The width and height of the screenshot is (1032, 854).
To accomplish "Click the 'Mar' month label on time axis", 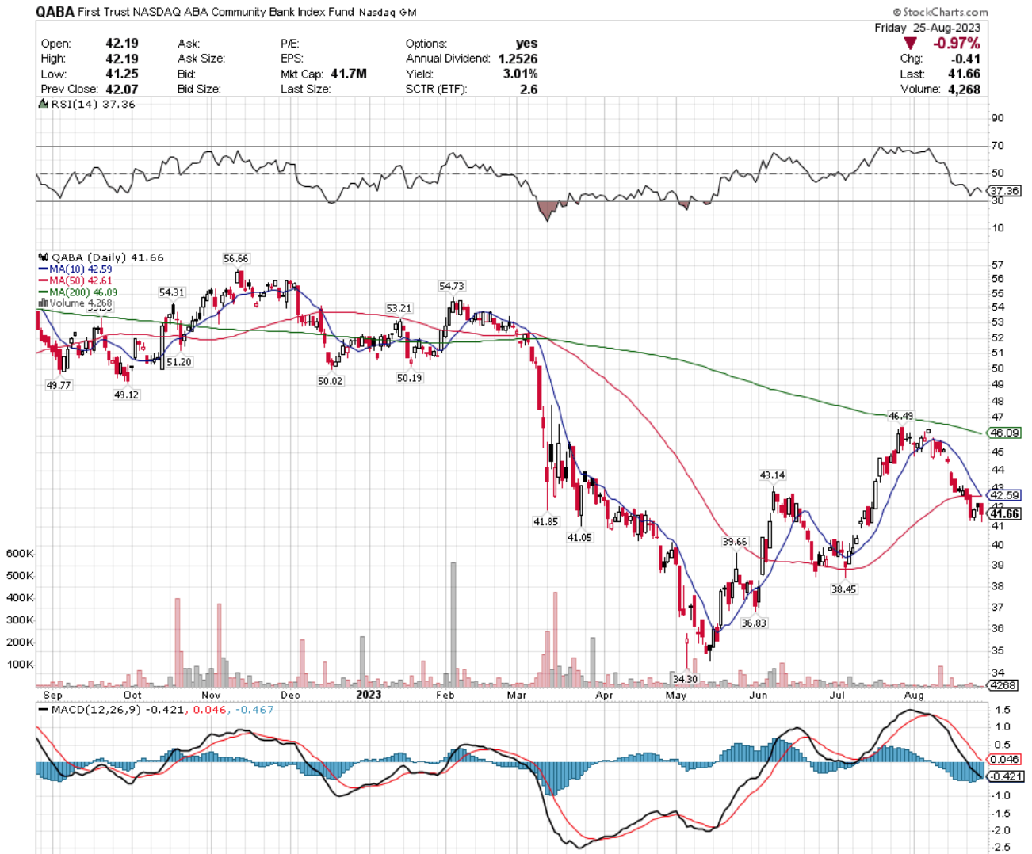I will 516,696.
